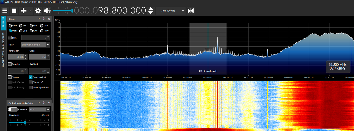Adjust the volume slider in the toolbar

pyautogui.click(x=63, y=11)
